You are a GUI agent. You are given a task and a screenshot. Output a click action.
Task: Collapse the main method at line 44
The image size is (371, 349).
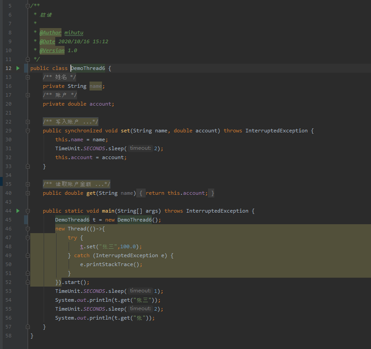pyautogui.click(x=28, y=211)
